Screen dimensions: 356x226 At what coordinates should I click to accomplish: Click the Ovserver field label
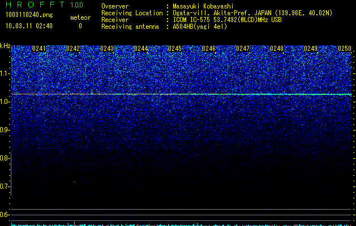[x=115, y=6]
